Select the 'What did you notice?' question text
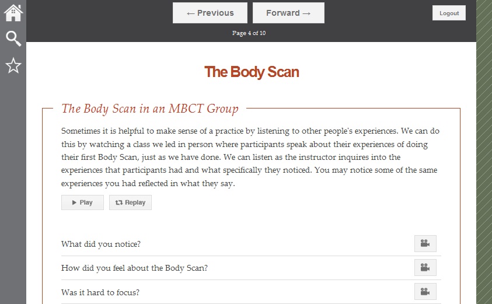This screenshot has height=304, width=492. click(x=101, y=244)
